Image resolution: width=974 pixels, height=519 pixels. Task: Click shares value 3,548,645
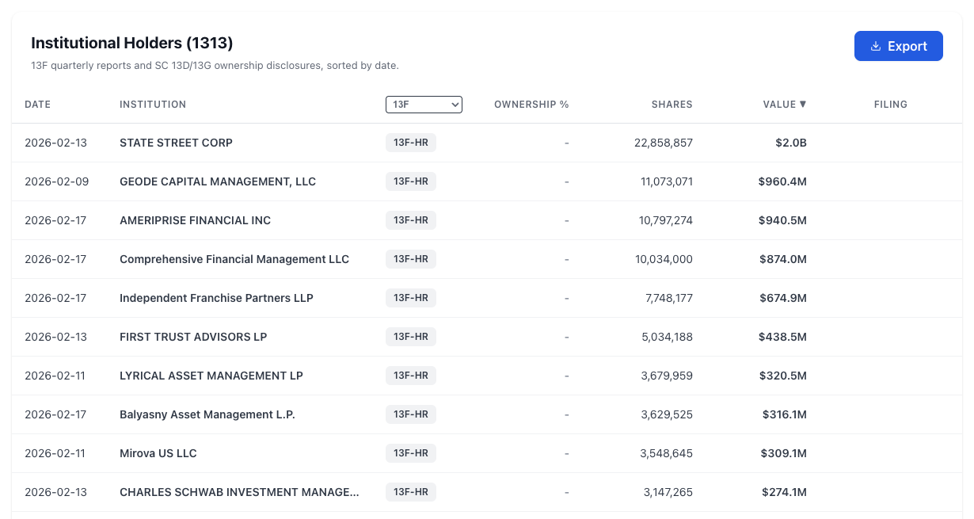coord(667,453)
